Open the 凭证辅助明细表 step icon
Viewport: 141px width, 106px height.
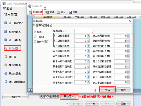pos(5,81)
